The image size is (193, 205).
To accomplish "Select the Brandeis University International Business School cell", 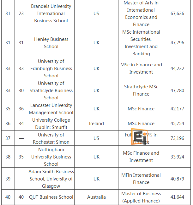I will coord(51,14).
